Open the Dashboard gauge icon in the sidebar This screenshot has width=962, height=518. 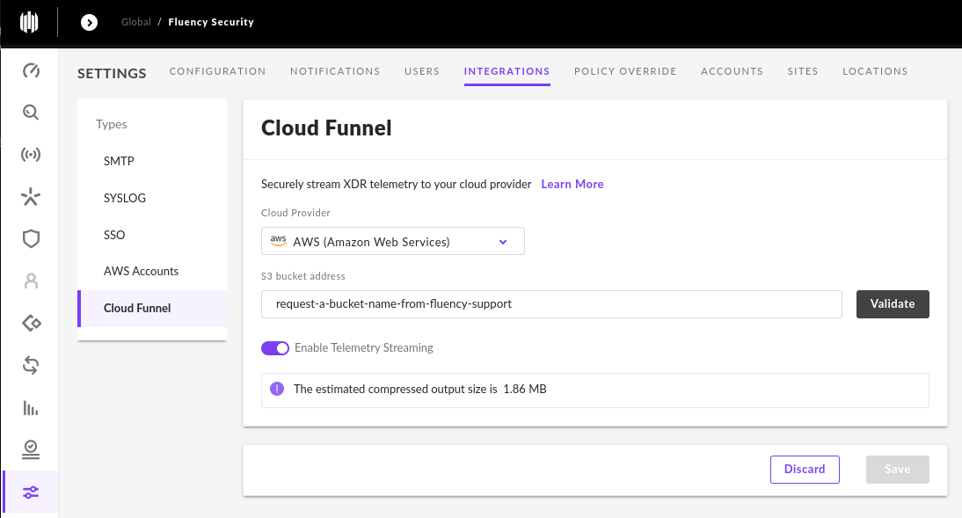pyautogui.click(x=31, y=70)
